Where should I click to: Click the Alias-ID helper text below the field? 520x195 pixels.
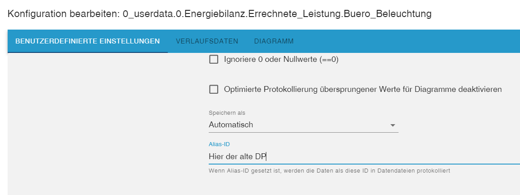pyautogui.click(x=329, y=171)
